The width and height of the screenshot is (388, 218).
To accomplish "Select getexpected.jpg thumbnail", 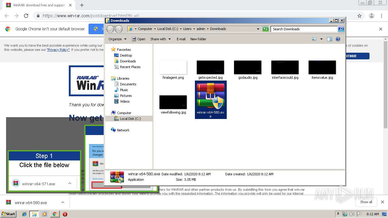I will [210, 67].
